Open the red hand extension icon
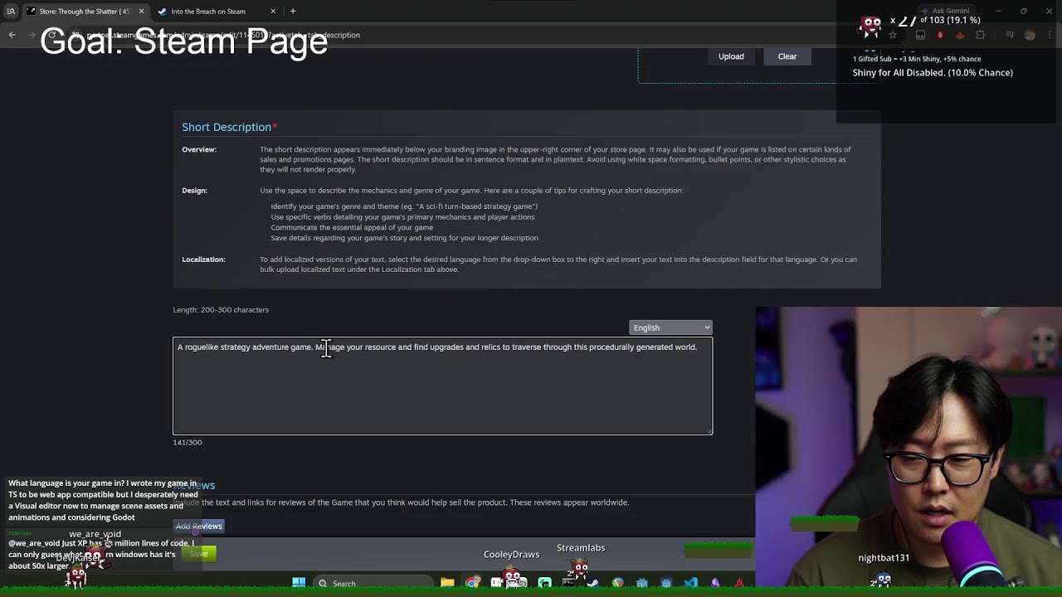The image size is (1062, 597). (940, 35)
